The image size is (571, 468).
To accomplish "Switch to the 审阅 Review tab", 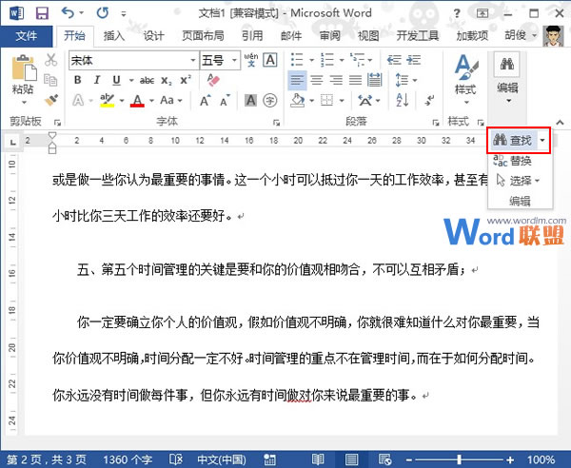I will (330, 35).
